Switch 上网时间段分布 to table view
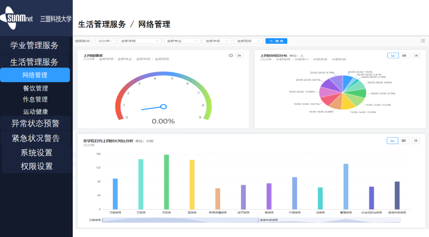 (x=404, y=56)
